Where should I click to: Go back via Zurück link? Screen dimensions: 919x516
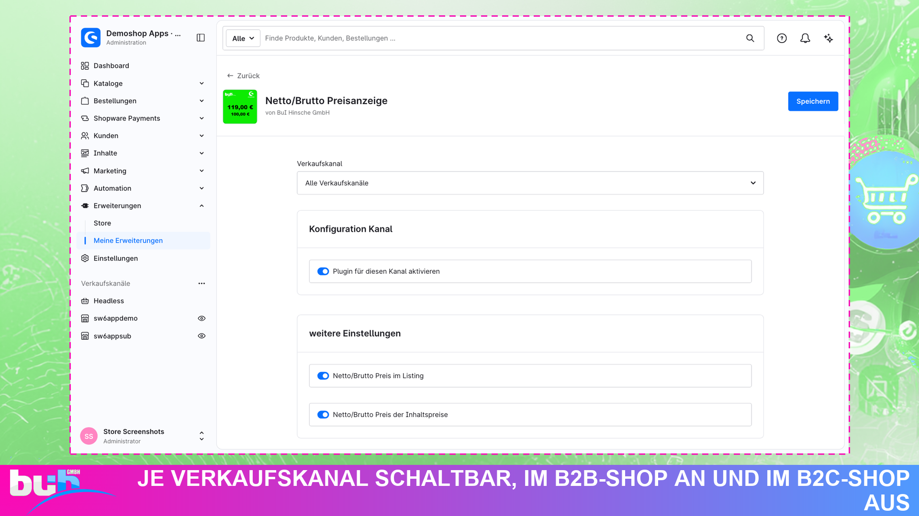coord(243,75)
